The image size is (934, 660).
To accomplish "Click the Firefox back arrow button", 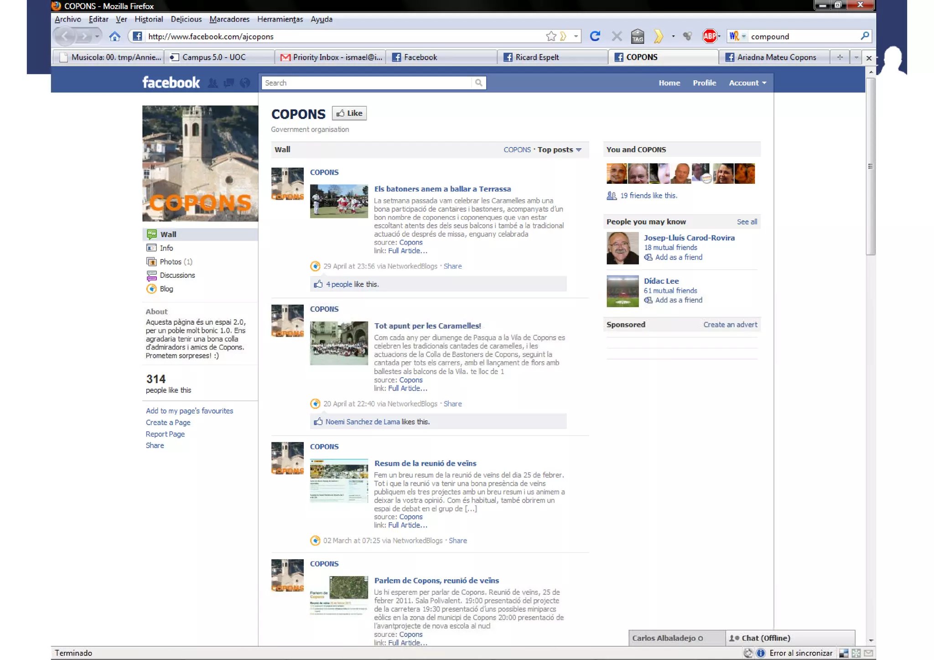I will (x=65, y=36).
